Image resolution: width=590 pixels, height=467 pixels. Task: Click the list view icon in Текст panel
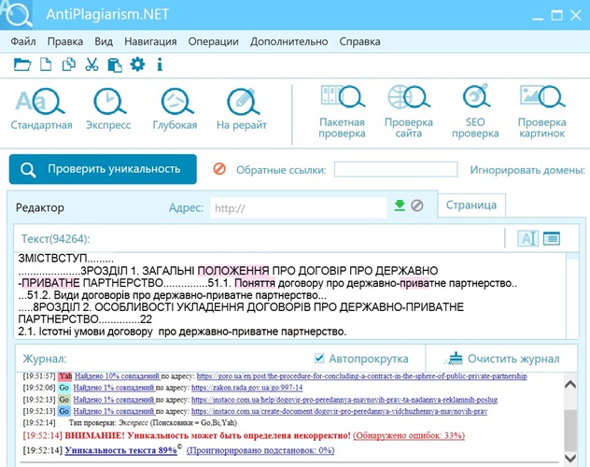[552, 238]
